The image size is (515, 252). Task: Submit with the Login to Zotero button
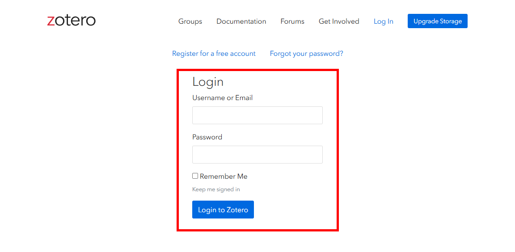pos(223,210)
